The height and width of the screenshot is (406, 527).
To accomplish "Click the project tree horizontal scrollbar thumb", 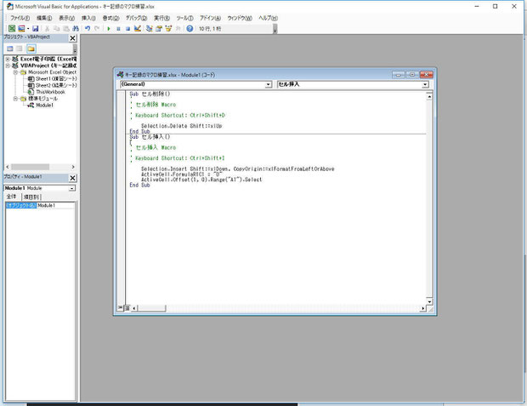I will click(31, 167).
